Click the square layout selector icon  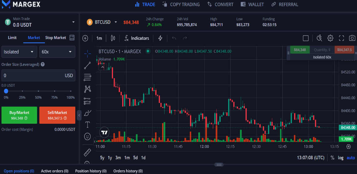[306, 38]
